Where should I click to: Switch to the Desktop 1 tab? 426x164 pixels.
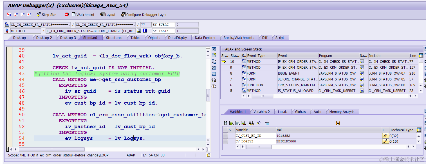click(21, 38)
